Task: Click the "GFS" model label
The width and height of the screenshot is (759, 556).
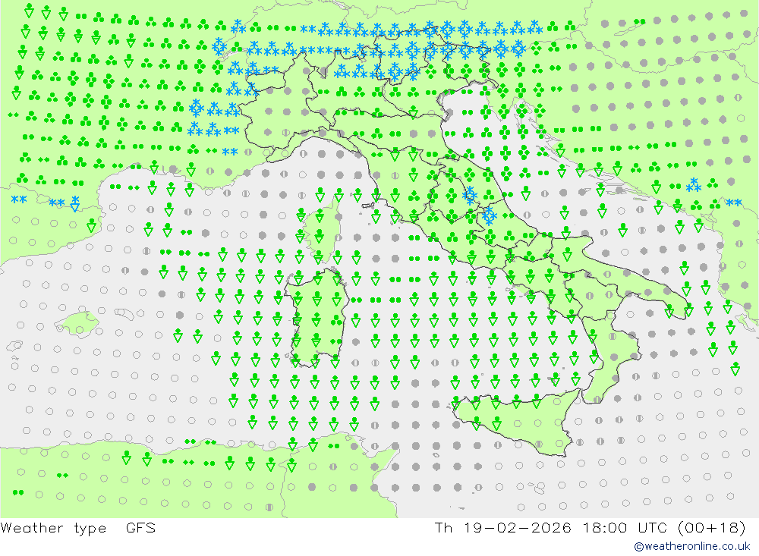Action: coord(141,527)
